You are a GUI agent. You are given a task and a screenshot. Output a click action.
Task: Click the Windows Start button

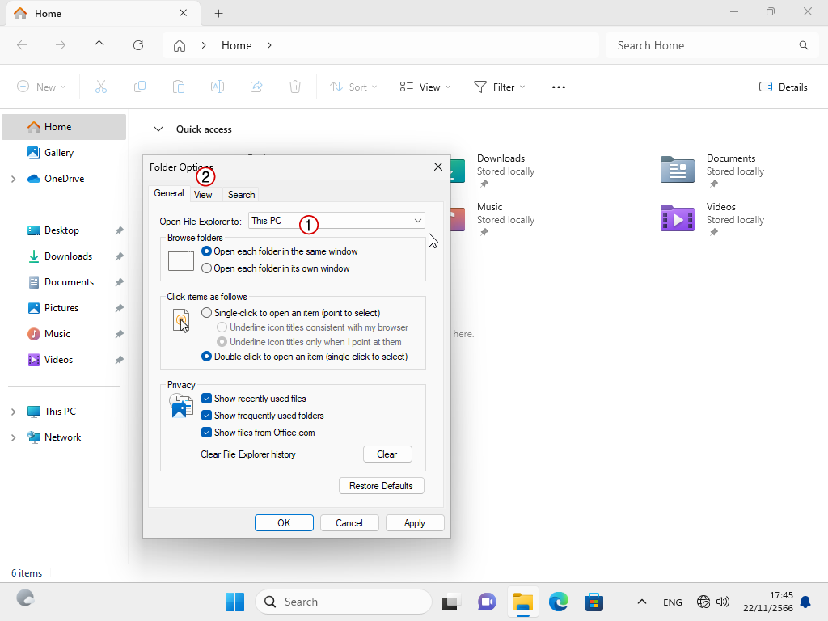[234, 602]
